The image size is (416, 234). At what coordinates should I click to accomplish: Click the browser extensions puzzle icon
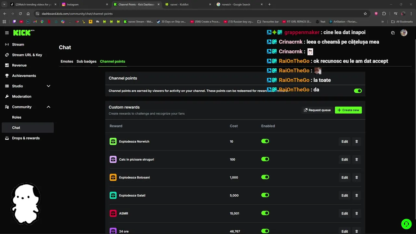(x=384, y=14)
